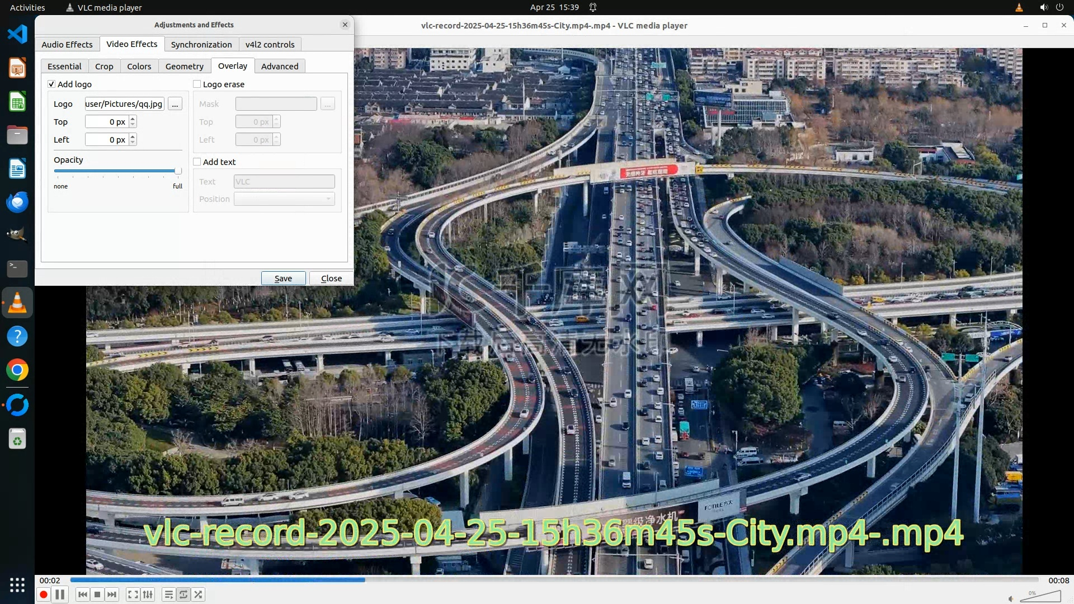Stop playback with the stop button

coord(97,594)
